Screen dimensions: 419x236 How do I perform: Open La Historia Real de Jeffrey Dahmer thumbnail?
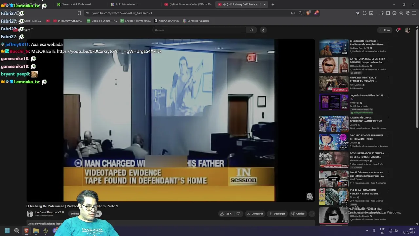tap(334, 65)
